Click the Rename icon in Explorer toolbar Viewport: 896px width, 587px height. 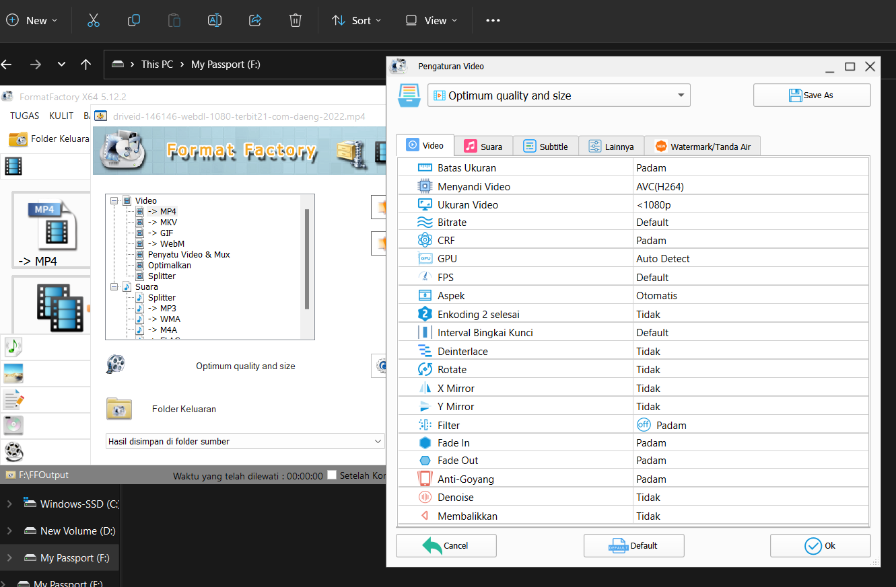215,20
